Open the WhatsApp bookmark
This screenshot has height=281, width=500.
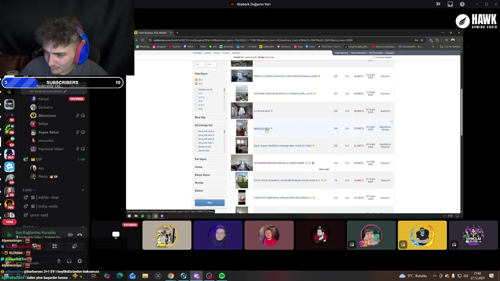coord(143,47)
